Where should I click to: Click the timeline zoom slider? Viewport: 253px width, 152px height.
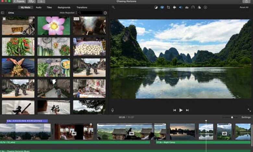click(232, 117)
